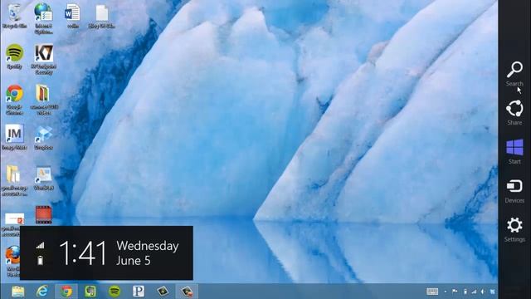Click the battery icon in clock overlay
This screenshot has height=299, width=531.
point(40,260)
